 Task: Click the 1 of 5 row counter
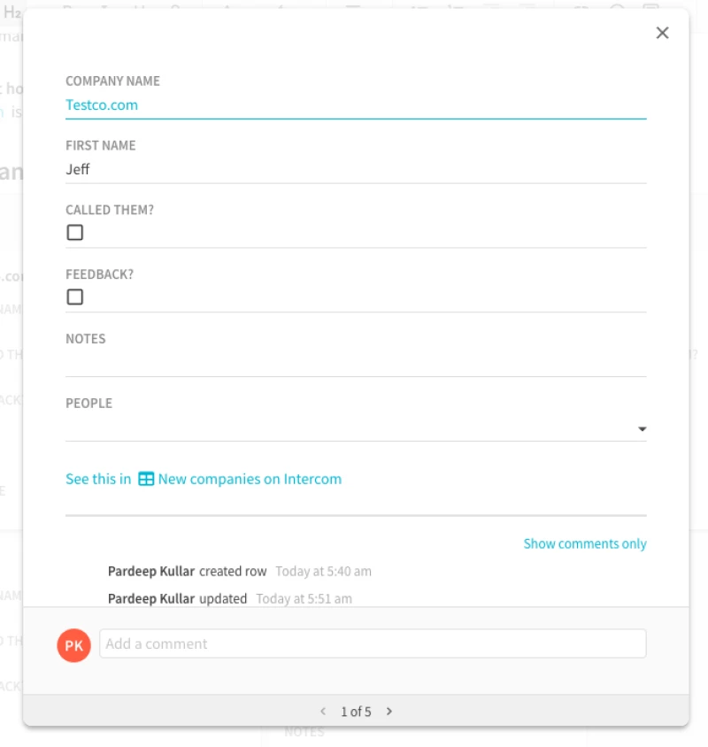(x=356, y=711)
